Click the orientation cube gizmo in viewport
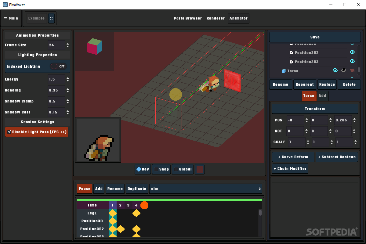Screen dimensions: 366x244 (x=95, y=46)
